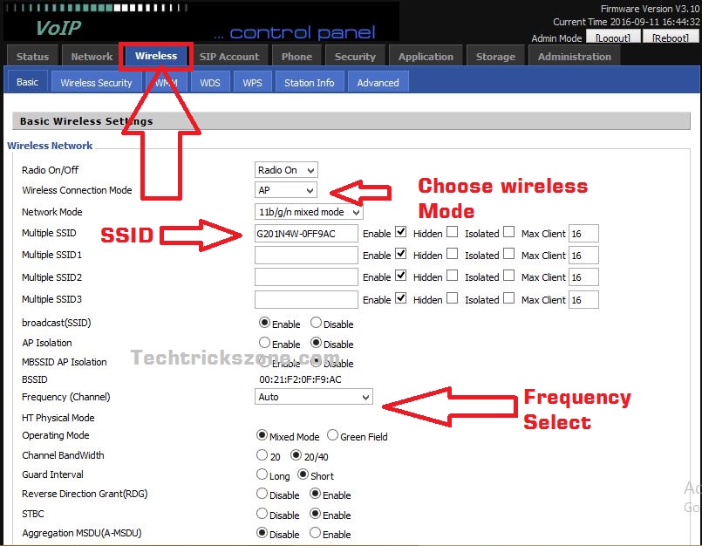Click the Multiple SSID name field

coord(306,234)
